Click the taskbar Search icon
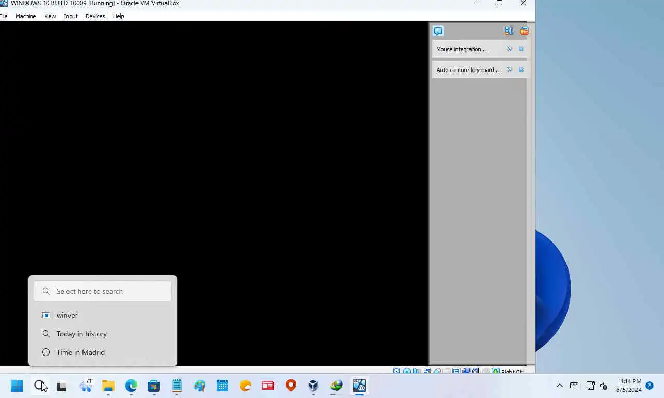Image resolution: width=664 pixels, height=398 pixels. [39, 386]
